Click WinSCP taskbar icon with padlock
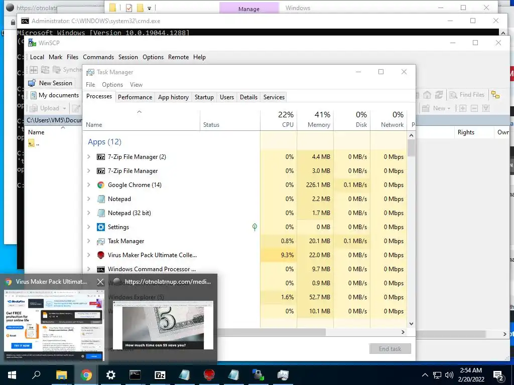Screen dimensions: 514x385 click(258, 375)
